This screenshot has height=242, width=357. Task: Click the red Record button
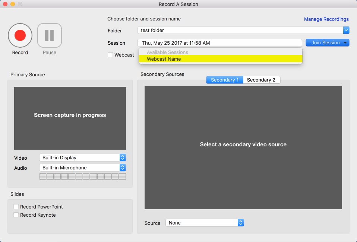coord(20,35)
